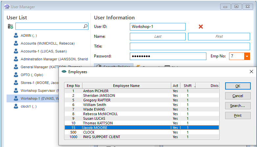The height and width of the screenshot is (147, 257).
Task: Click the user icon beside General Manager
Action: 16,67
